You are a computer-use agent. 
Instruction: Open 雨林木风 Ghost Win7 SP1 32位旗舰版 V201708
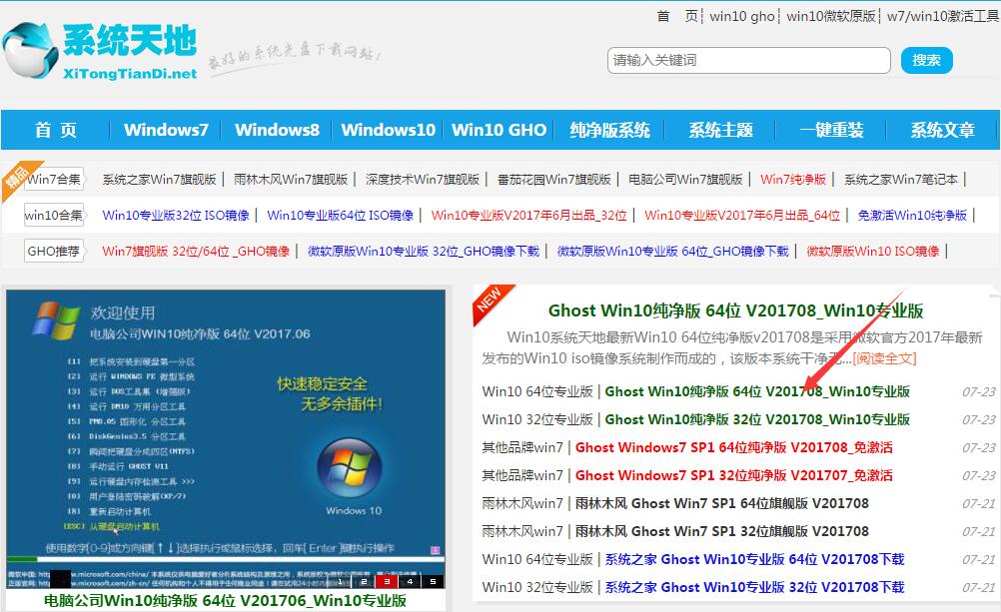tap(722, 531)
